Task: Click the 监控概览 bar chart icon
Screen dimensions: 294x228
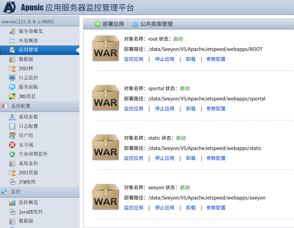Action: pyautogui.click(x=12, y=203)
